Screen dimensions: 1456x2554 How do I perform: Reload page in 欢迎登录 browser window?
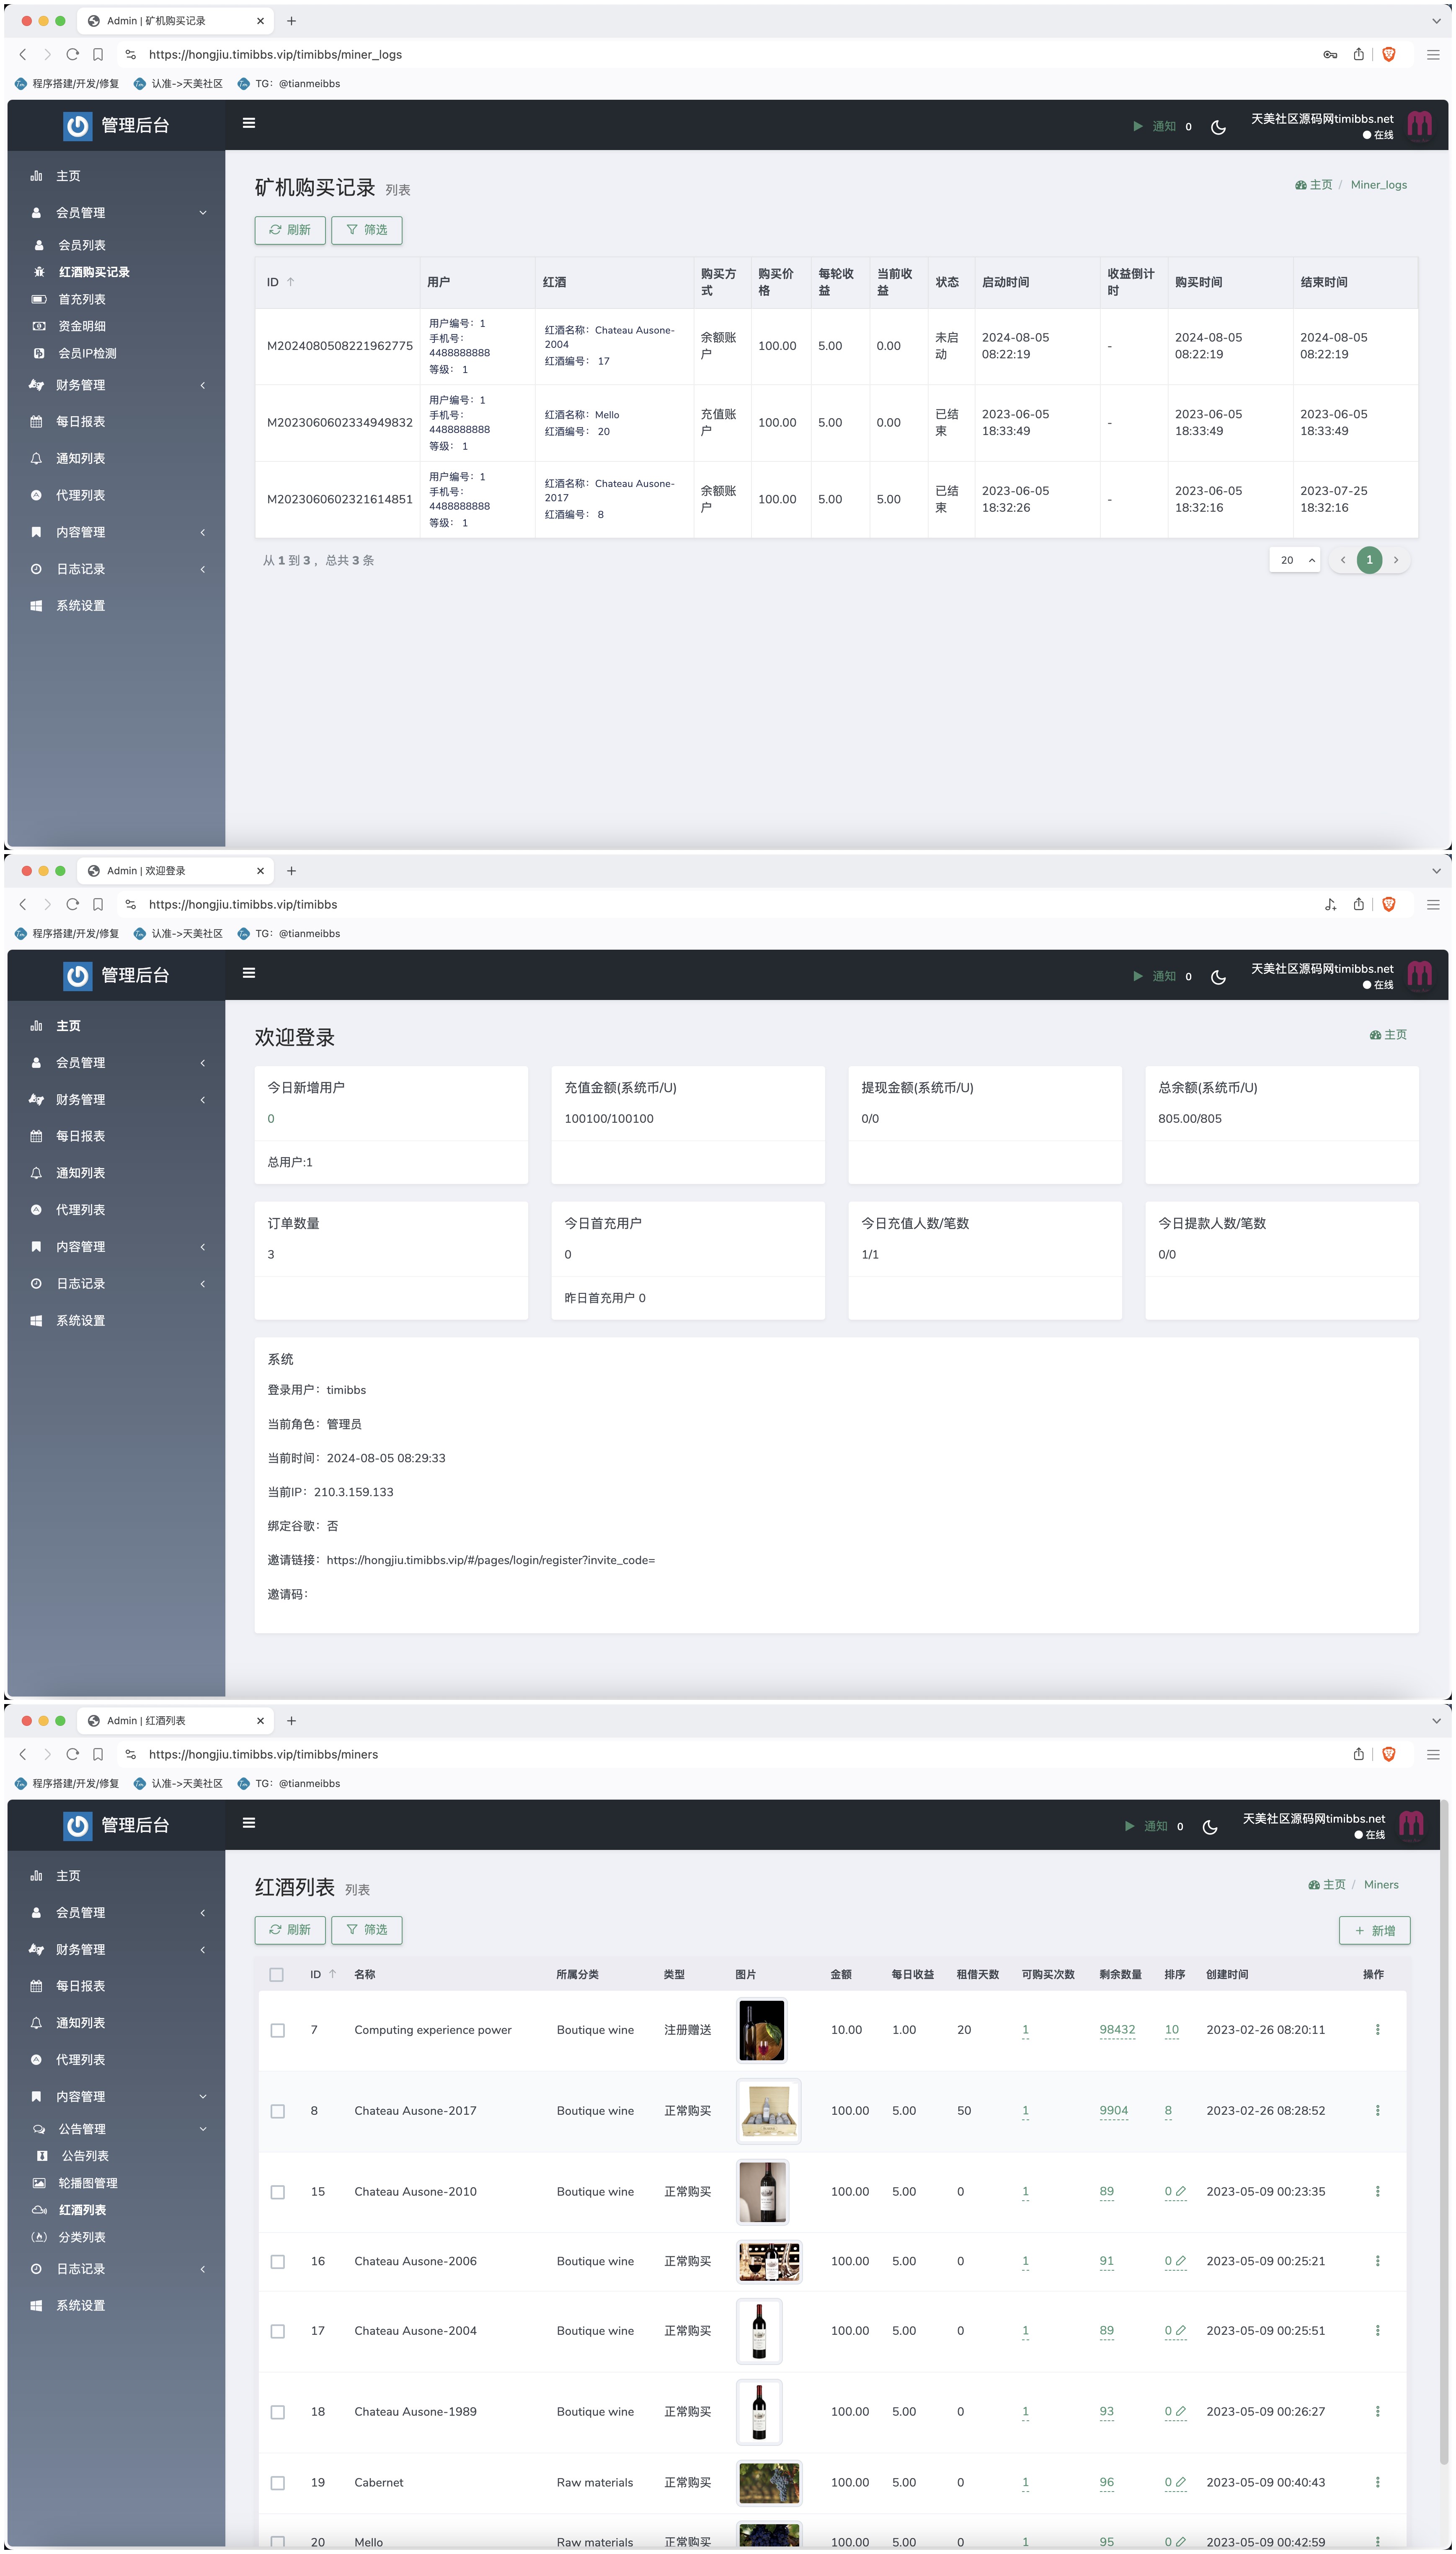pos(72,904)
